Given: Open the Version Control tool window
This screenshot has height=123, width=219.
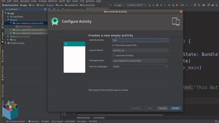Looking at the screenshot, I should click(15, 122).
